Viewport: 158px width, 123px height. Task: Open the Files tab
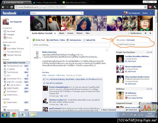(x=88, y=33)
